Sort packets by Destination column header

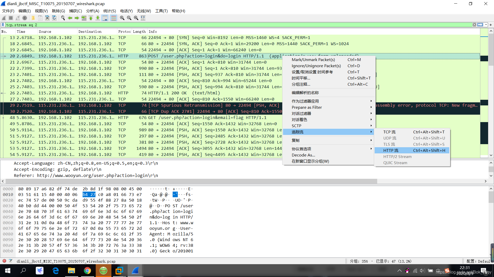(97, 32)
